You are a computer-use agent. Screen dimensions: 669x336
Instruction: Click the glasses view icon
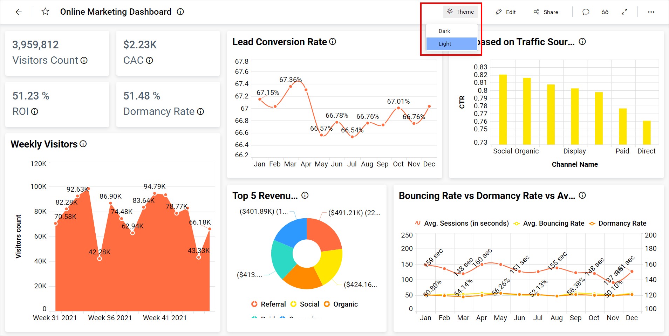pos(605,12)
